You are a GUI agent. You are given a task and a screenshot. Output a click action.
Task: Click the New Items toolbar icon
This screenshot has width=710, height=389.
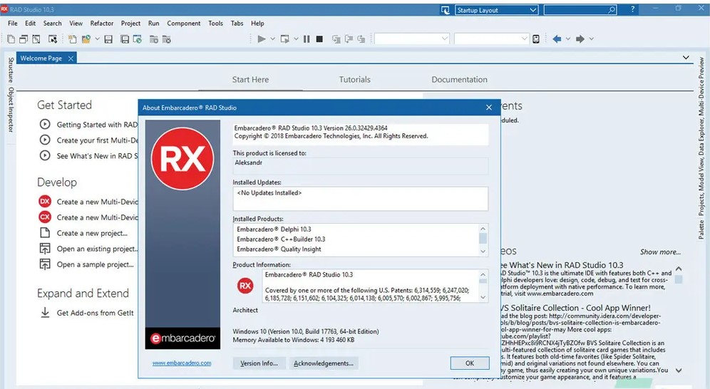click(x=11, y=39)
